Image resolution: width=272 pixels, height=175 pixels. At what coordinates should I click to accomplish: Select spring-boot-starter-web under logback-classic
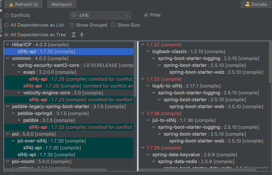[216, 72]
